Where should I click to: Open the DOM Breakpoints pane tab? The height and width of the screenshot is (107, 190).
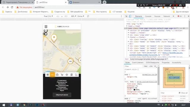click(x=153, y=62)
